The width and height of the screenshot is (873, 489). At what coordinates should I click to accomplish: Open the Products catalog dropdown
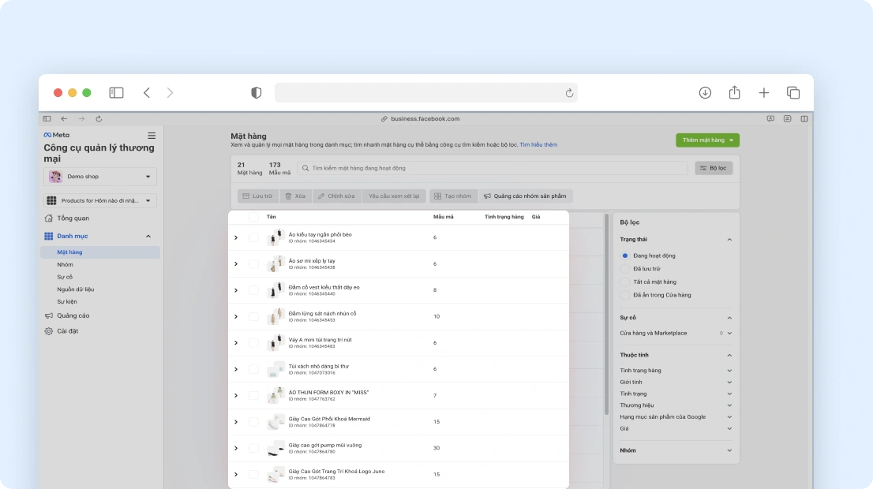point(100,200)
